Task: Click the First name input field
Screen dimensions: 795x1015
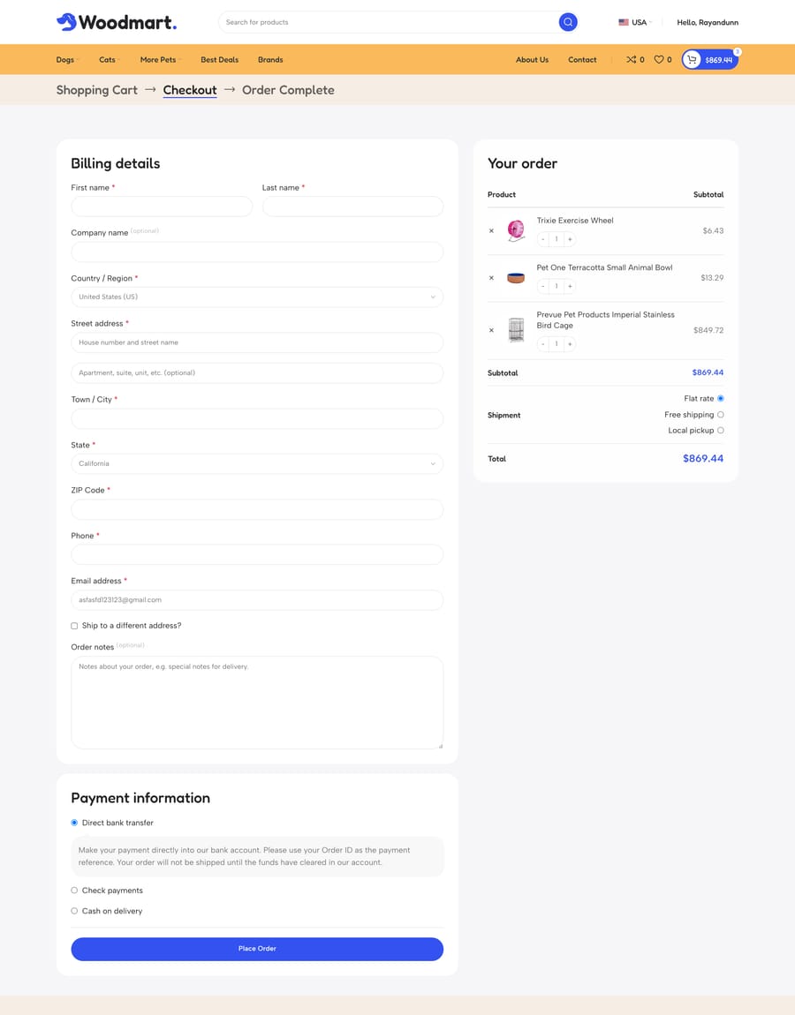Action: pyautogui.click(x=162, y=207)
